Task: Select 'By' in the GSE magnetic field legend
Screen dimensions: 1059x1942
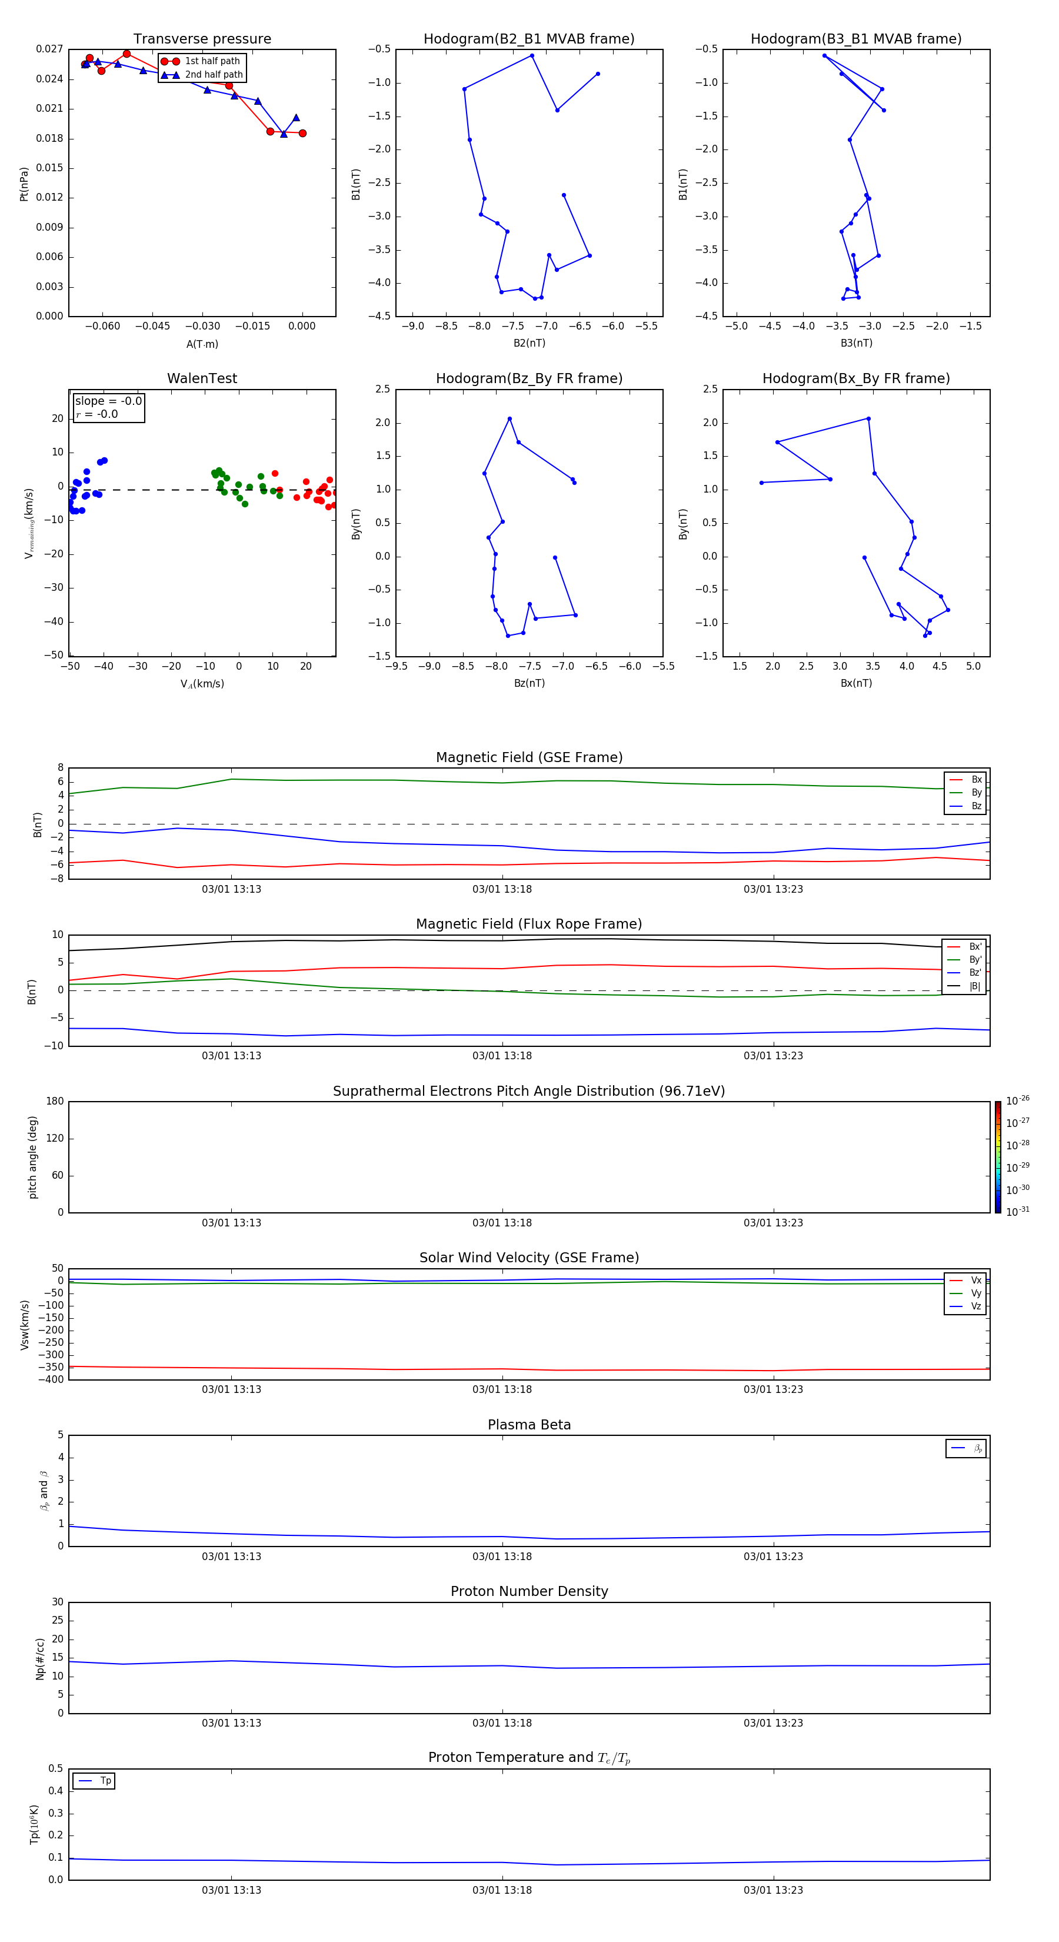Action: (x=965, y=792)
